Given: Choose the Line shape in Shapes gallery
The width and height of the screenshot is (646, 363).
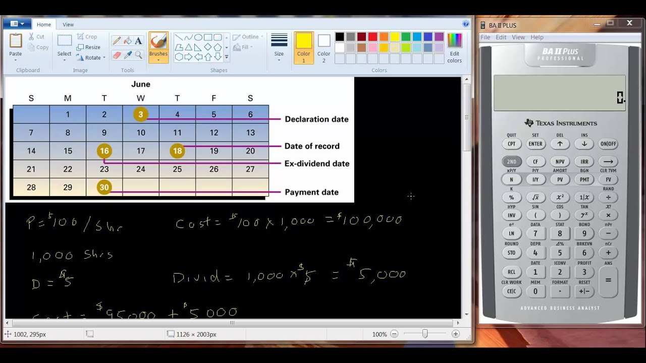Looking at the screenshot, I should [x=179, y=37].
